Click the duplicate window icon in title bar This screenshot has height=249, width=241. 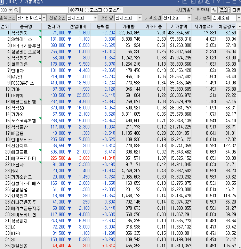200,2
